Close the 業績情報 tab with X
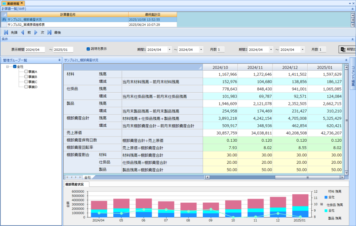The height and width of the screenshot is (226, 356). 22,3
